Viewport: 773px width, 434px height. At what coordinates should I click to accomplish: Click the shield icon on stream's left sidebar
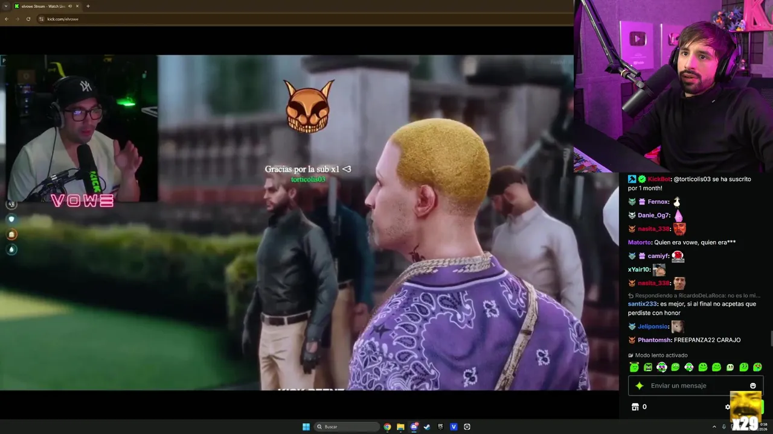[11, 219]
